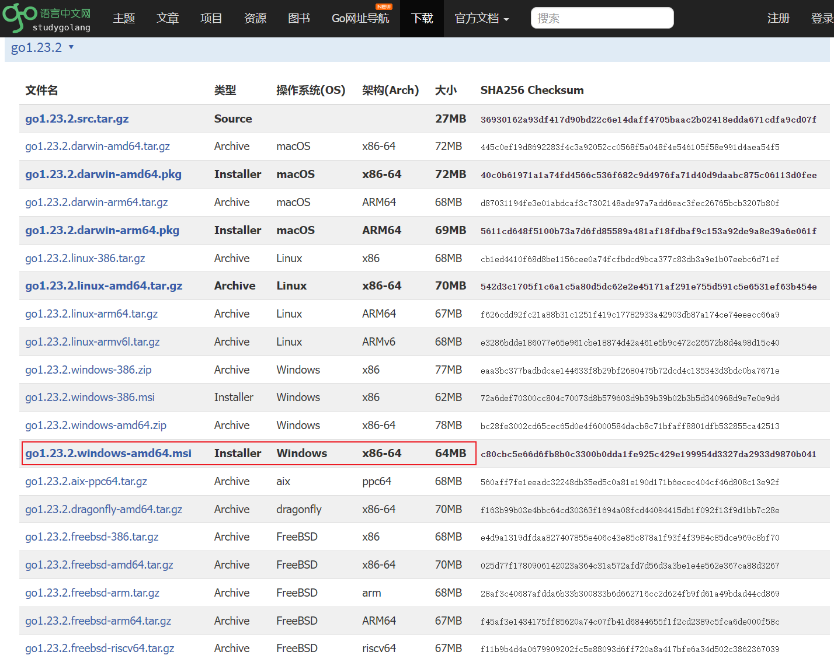
Task: Select the 下载 tab in navbar
Action: coord(422,19)
